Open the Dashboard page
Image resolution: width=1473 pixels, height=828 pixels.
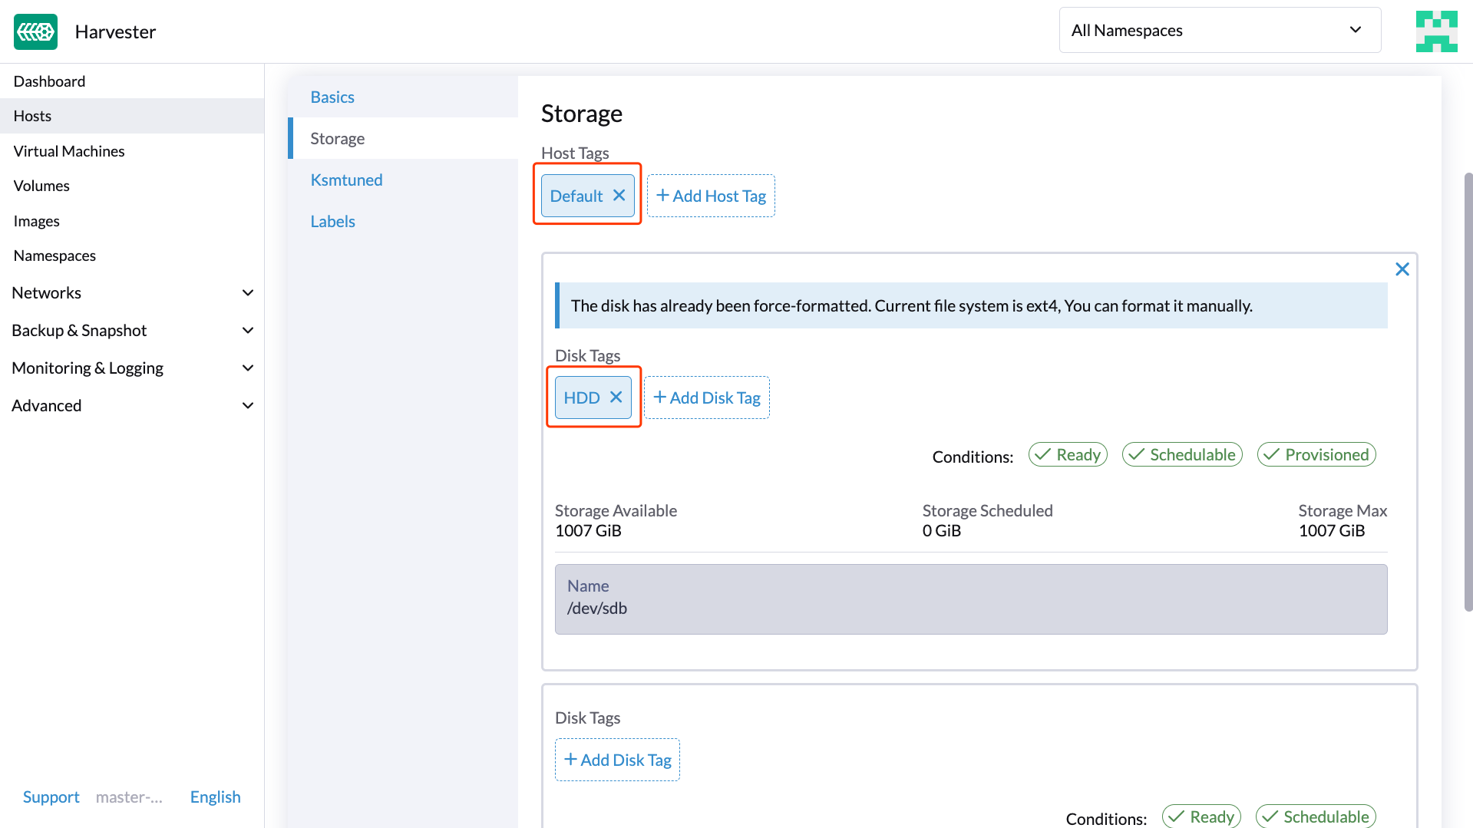click(49, 81)
